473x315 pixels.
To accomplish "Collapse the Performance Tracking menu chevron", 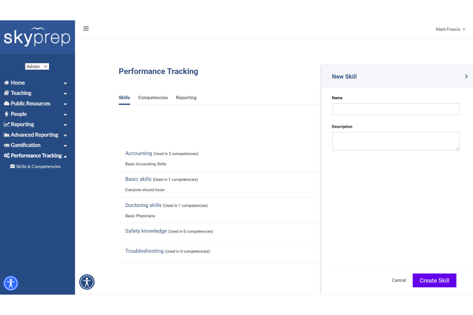I will pos(66,156).
